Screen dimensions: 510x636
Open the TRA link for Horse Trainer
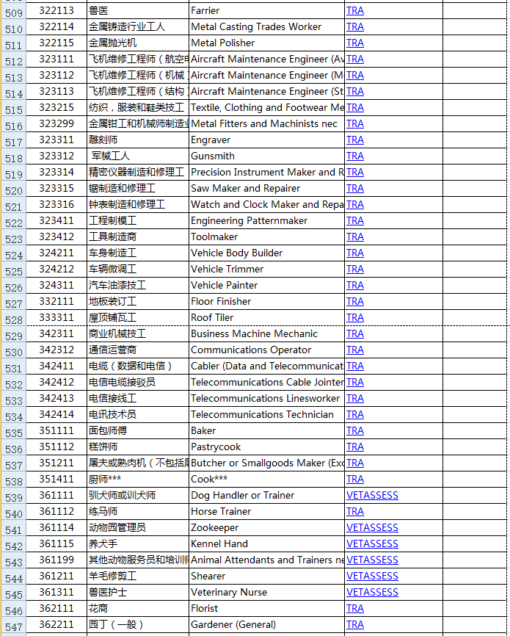(x=354, y=511)
